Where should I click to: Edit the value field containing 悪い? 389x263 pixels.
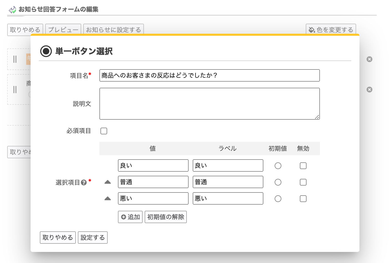tap(153, 198)
